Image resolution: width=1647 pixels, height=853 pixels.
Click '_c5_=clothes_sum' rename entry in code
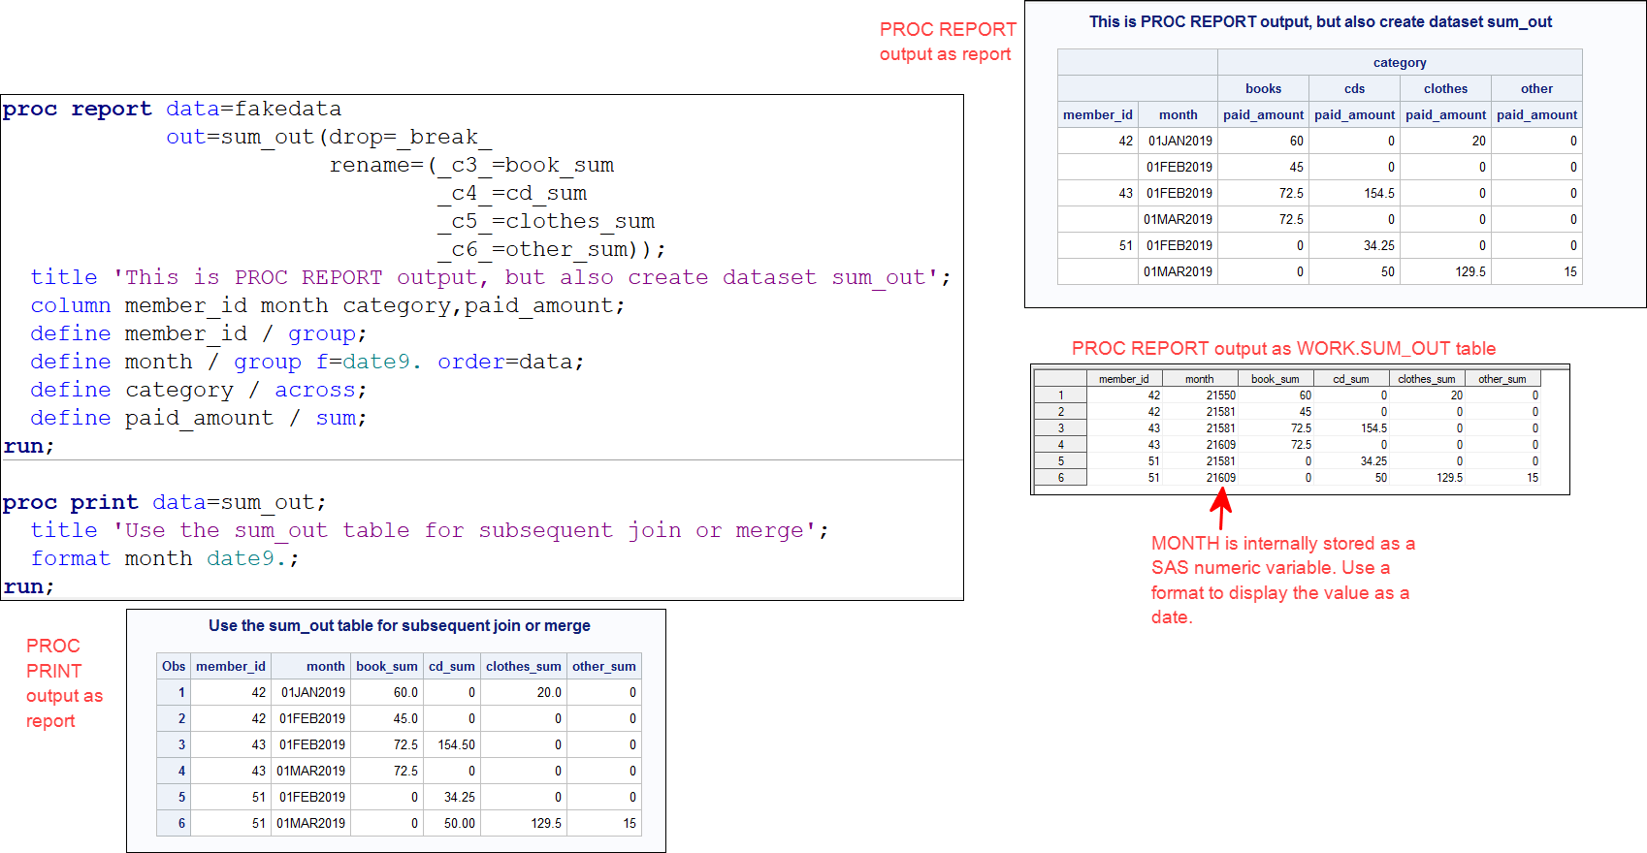point(546,222)
